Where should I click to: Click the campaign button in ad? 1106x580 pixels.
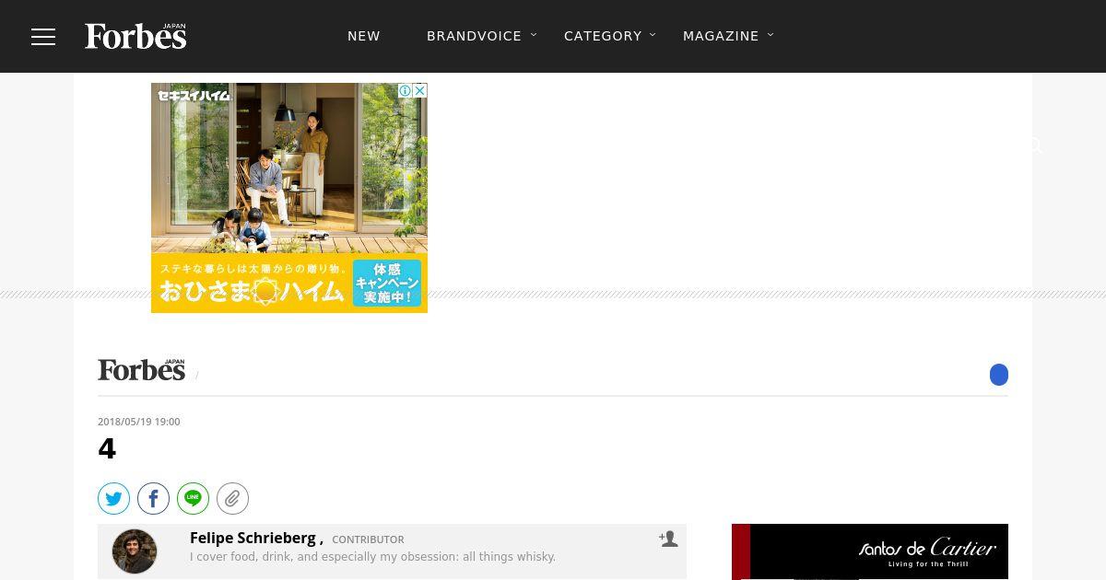387,283
